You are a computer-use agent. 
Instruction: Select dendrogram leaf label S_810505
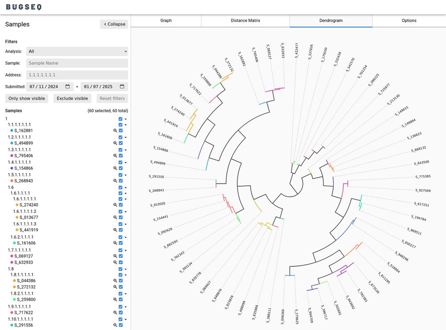pos(157,204)
